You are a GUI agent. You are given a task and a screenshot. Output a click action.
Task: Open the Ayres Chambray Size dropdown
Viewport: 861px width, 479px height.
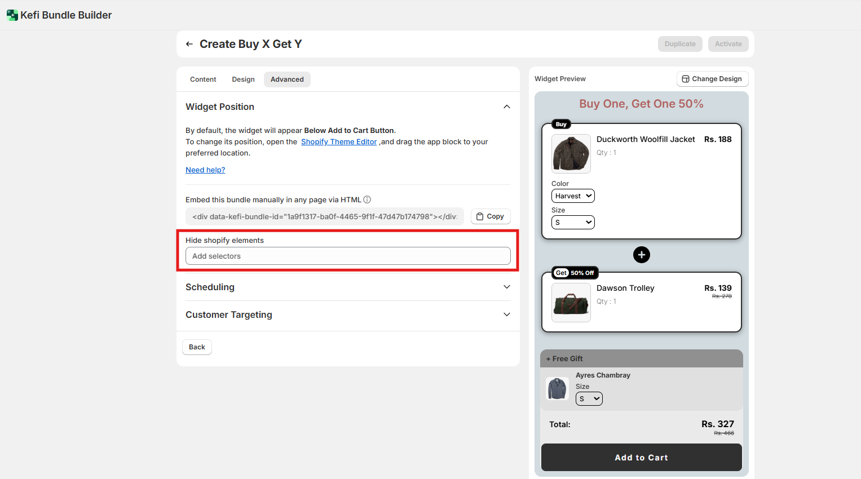click(589, 399)
